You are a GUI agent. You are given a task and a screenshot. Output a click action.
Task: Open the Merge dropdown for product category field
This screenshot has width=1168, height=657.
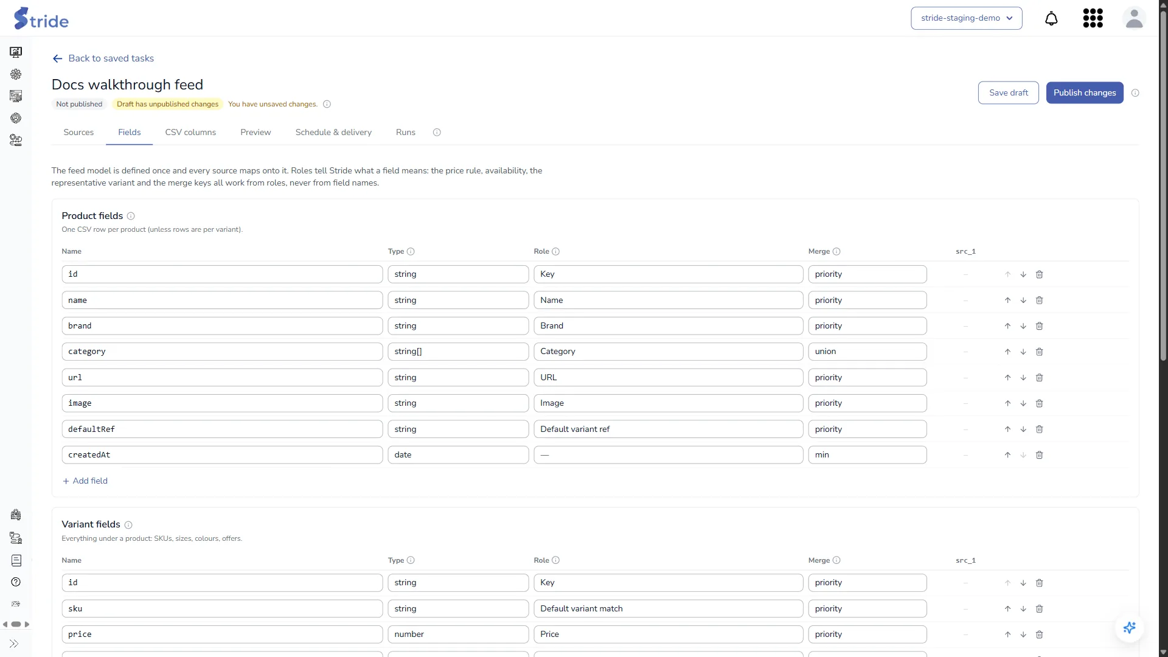(867, 352)
